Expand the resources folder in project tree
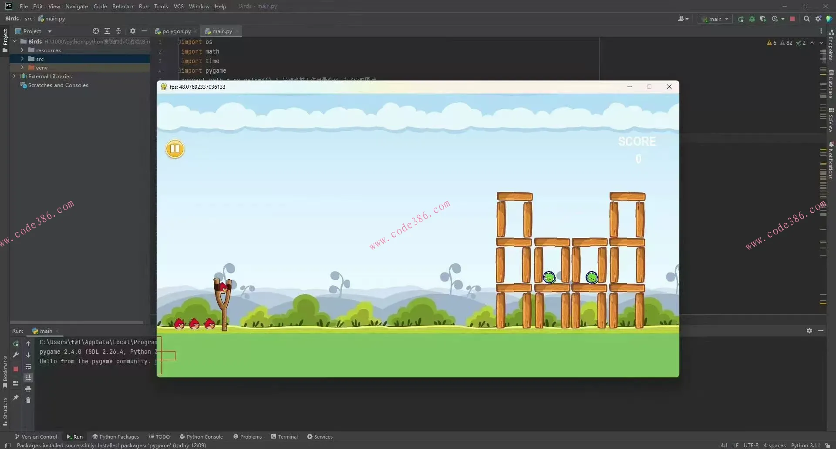 pos(22,50)
